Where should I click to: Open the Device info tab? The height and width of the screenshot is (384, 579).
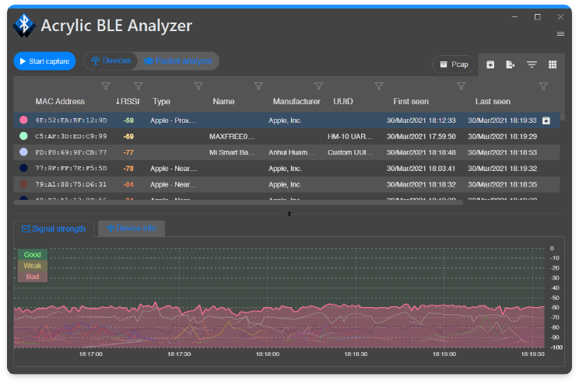132,229
